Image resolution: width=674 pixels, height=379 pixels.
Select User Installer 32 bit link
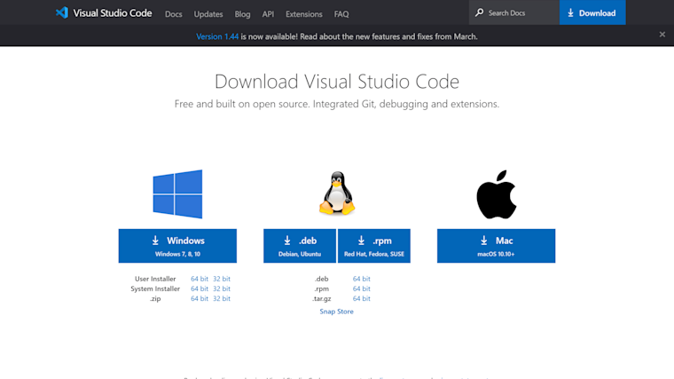pos(222,279)
